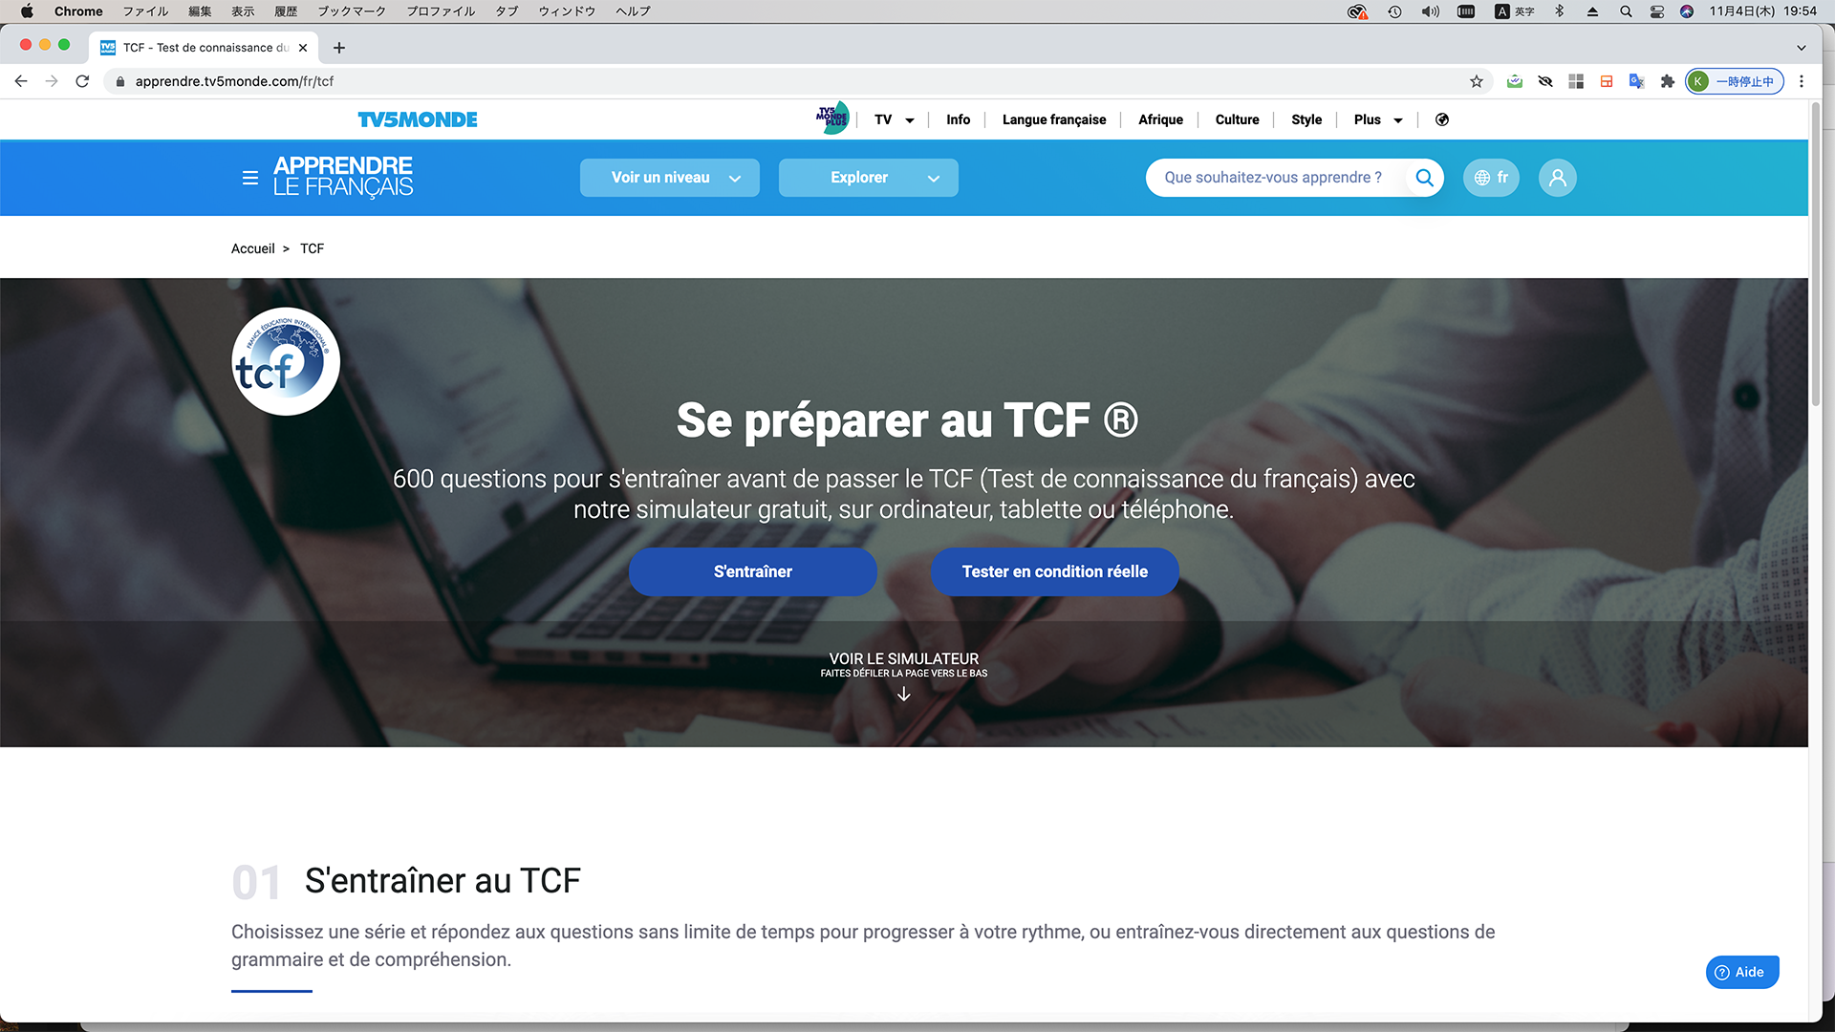Toggle the language selector 'fr' button

click(x=1492, y=177)
